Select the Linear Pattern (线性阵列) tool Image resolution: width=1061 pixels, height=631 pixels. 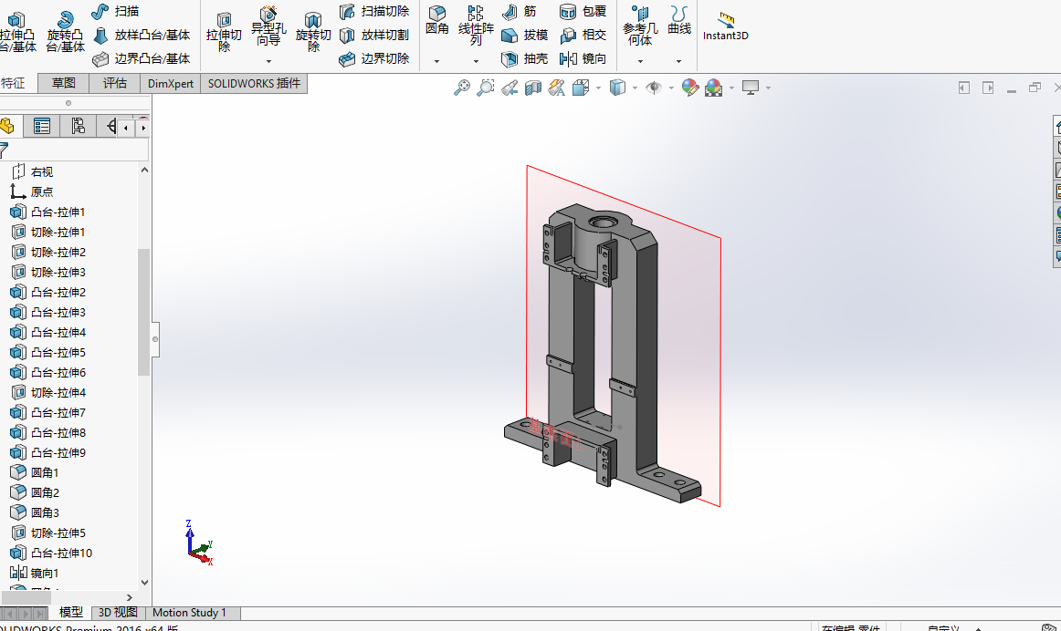pos(476,26)
